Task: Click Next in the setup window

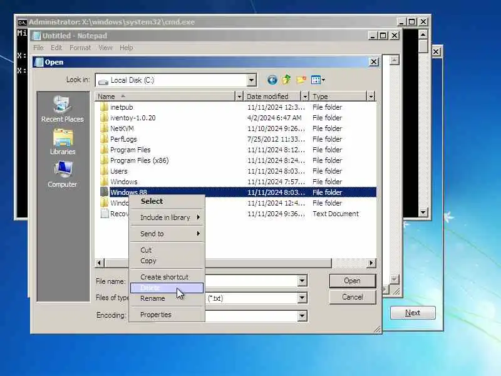Action: 413,313
